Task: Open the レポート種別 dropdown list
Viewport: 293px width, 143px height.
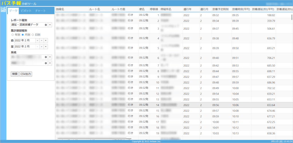Action: click(50, 25)
